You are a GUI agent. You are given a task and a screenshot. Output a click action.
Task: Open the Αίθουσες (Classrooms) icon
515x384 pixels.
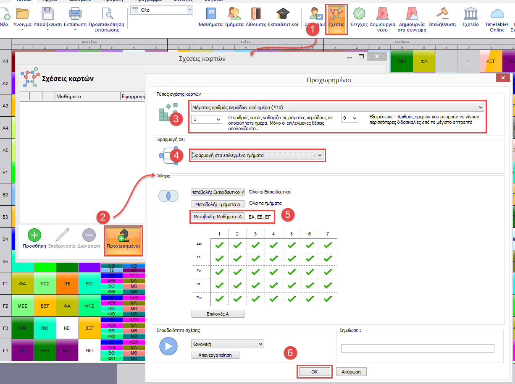[256, 17]
